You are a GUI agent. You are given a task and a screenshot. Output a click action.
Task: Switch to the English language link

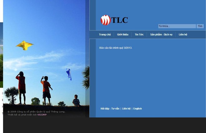click(138, 109)
